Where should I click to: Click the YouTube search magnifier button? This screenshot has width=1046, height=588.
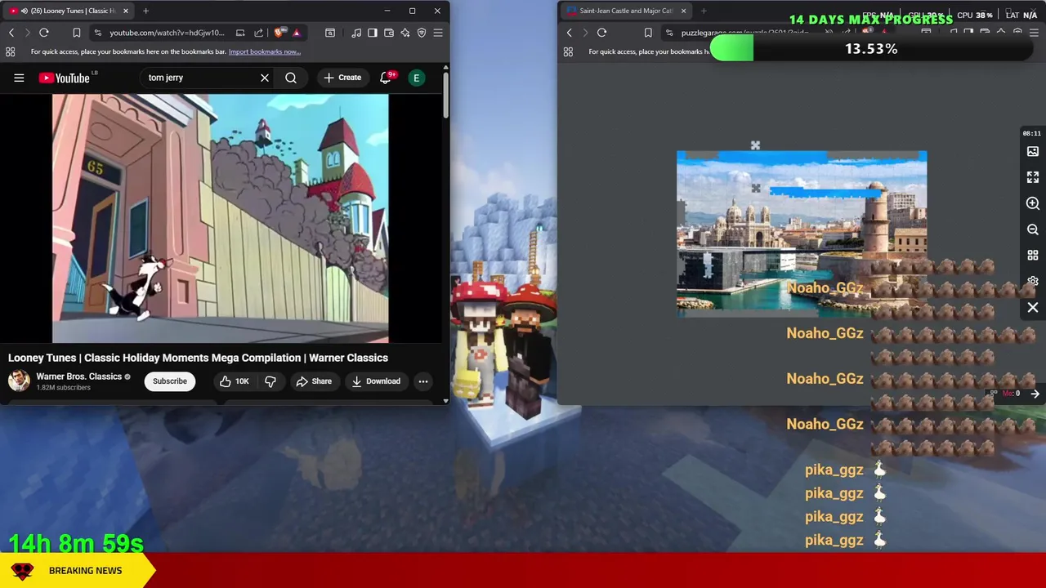291,78
